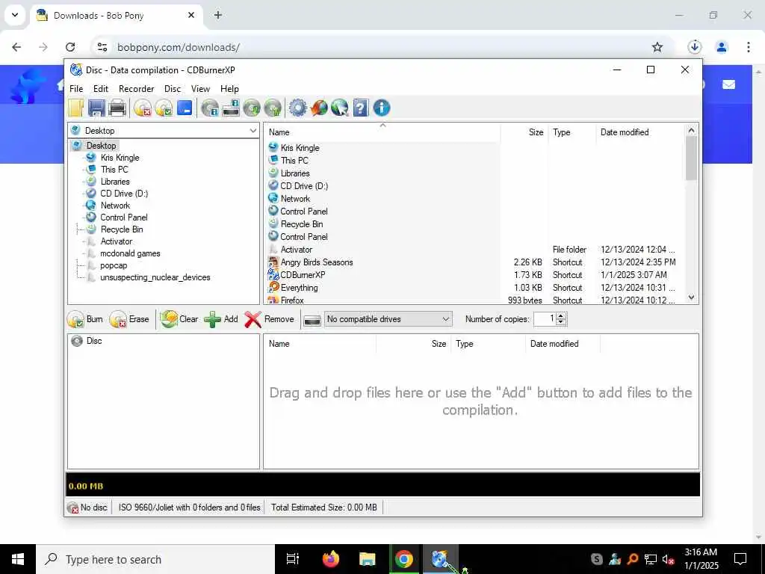Click the Print toolbar icon
The width and height of the screenshot is (765, 574).
coord(117,108)
